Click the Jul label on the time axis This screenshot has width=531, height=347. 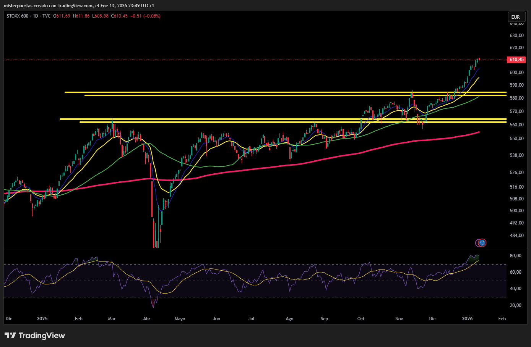(x=251, y=319)
